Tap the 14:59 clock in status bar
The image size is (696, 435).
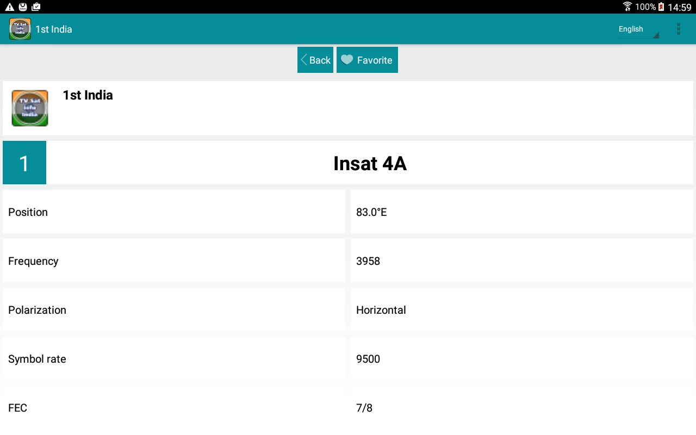coord(680,7)
